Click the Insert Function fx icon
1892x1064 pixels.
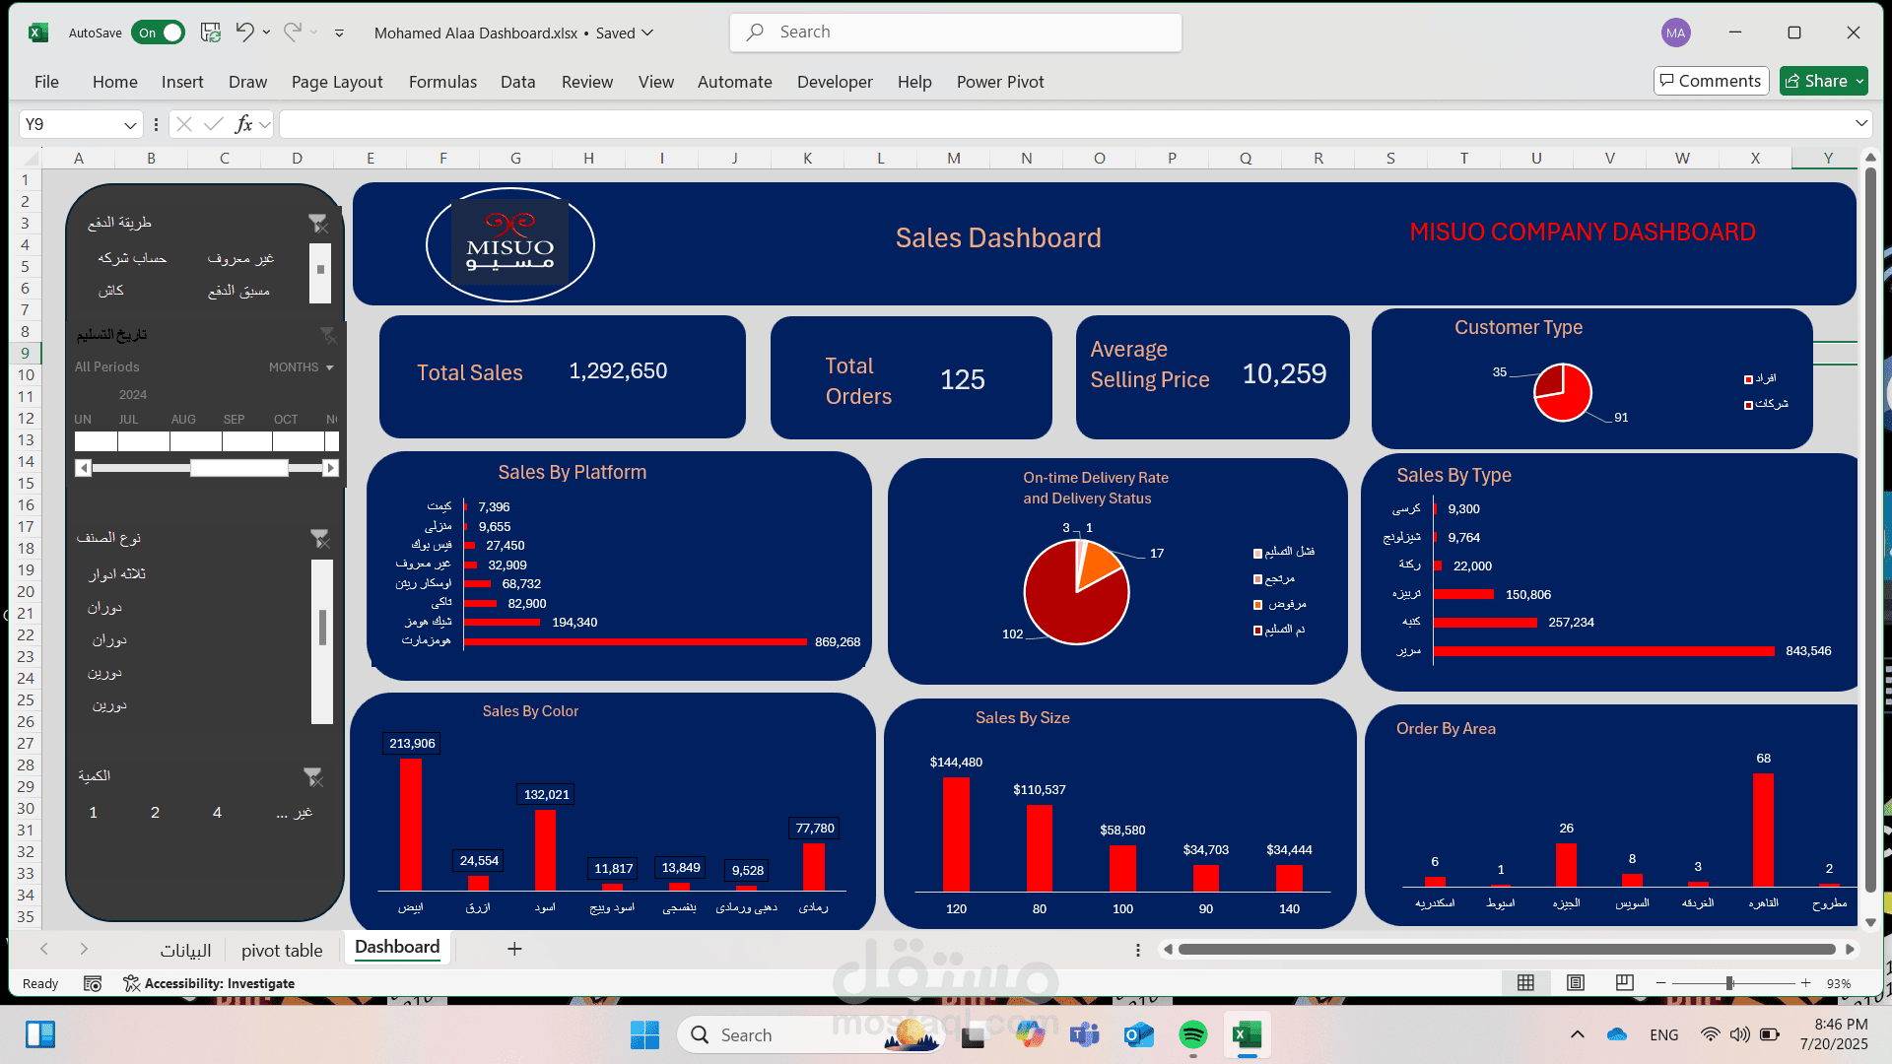(243, 124)
